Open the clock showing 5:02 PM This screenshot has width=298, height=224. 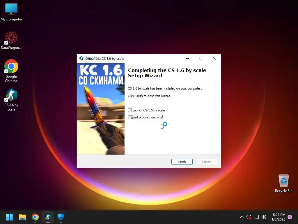pyautogui.click(x=279, y=217)
